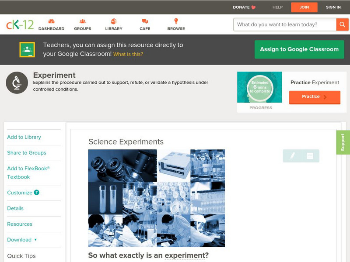Click into the search input field
The height and width of the screenshot is (262, 350).
pyautogui.click(x=285, y=24)
